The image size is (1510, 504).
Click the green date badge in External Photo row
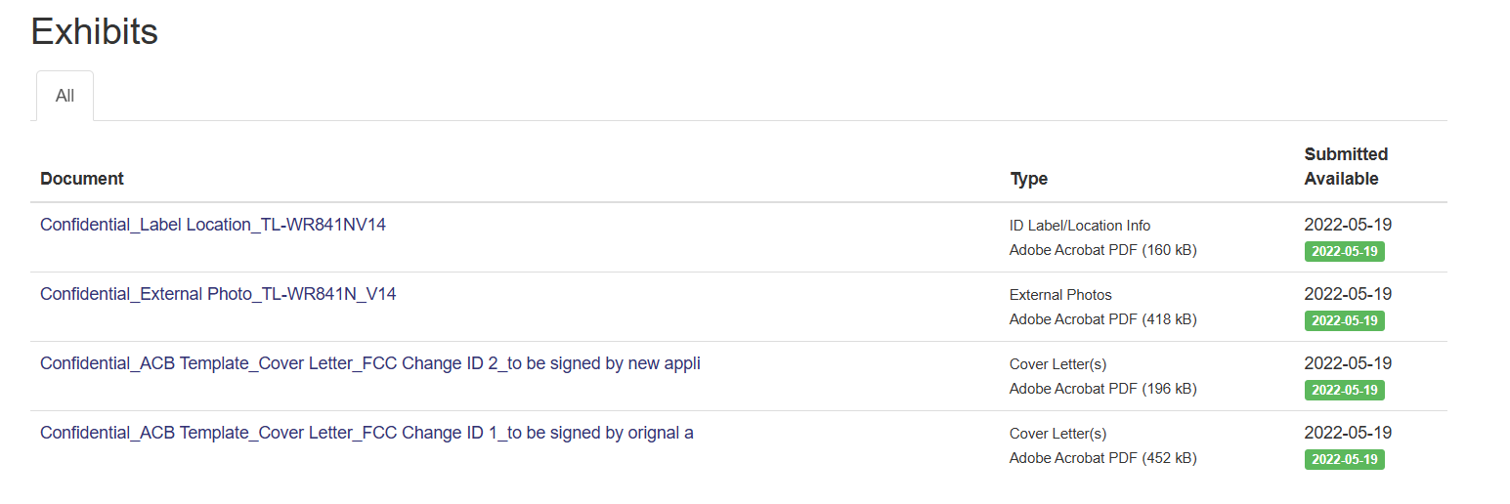1344,320
